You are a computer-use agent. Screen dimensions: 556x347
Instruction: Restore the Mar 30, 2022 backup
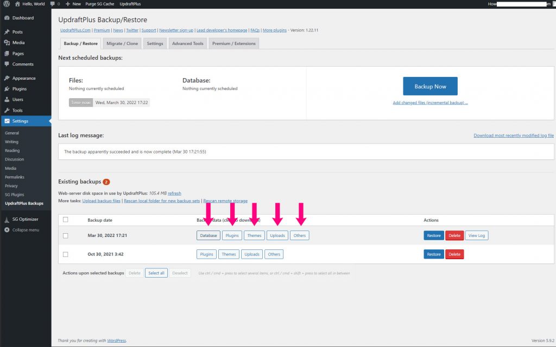[434, 235]
